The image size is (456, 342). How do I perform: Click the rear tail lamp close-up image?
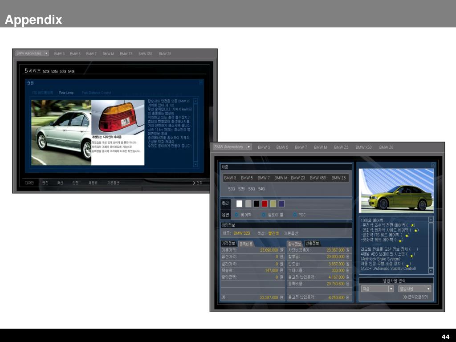(118, 117)
